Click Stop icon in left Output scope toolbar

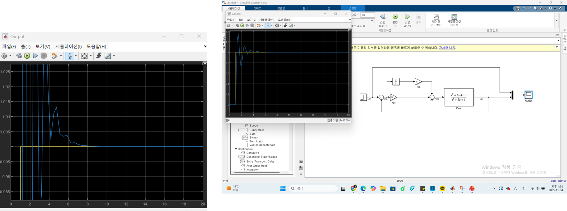click(44, 56)
